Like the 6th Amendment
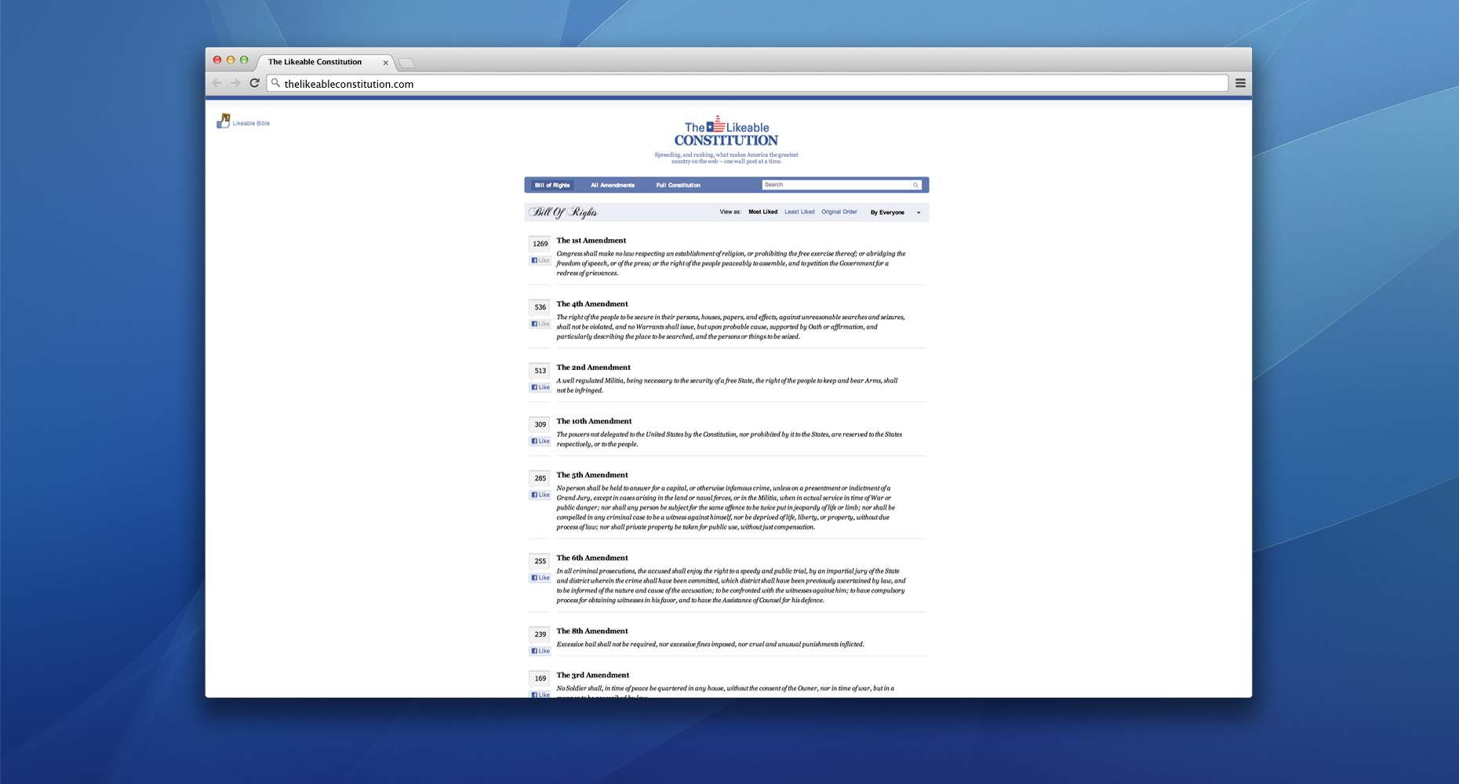This screenshot has width=1459, height=784. [540, 578]
